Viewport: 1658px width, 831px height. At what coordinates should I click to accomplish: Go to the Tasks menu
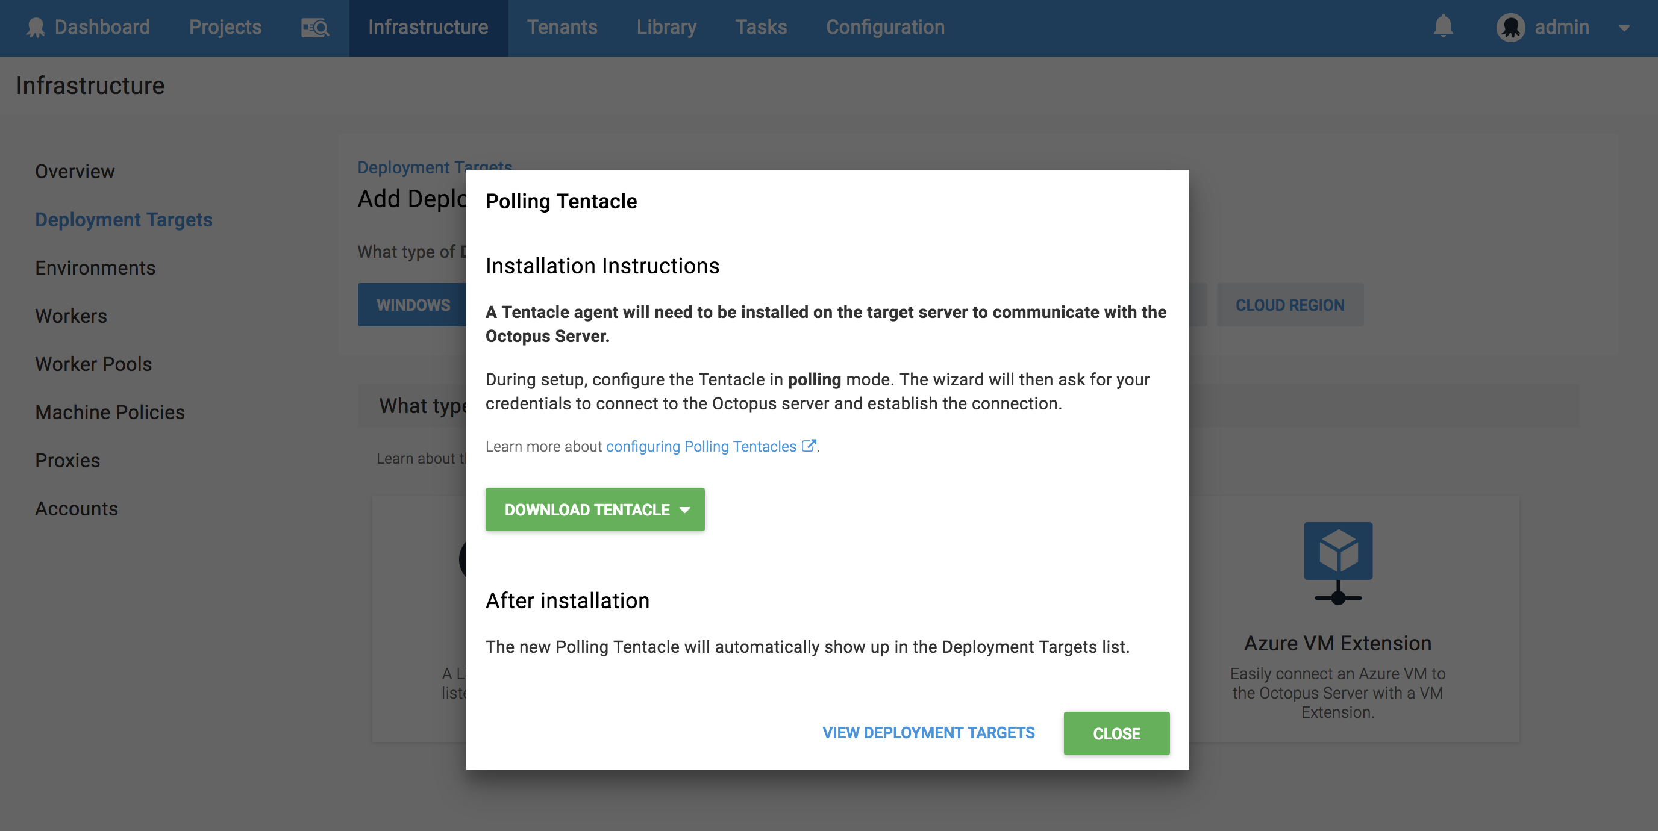(761, 28)
